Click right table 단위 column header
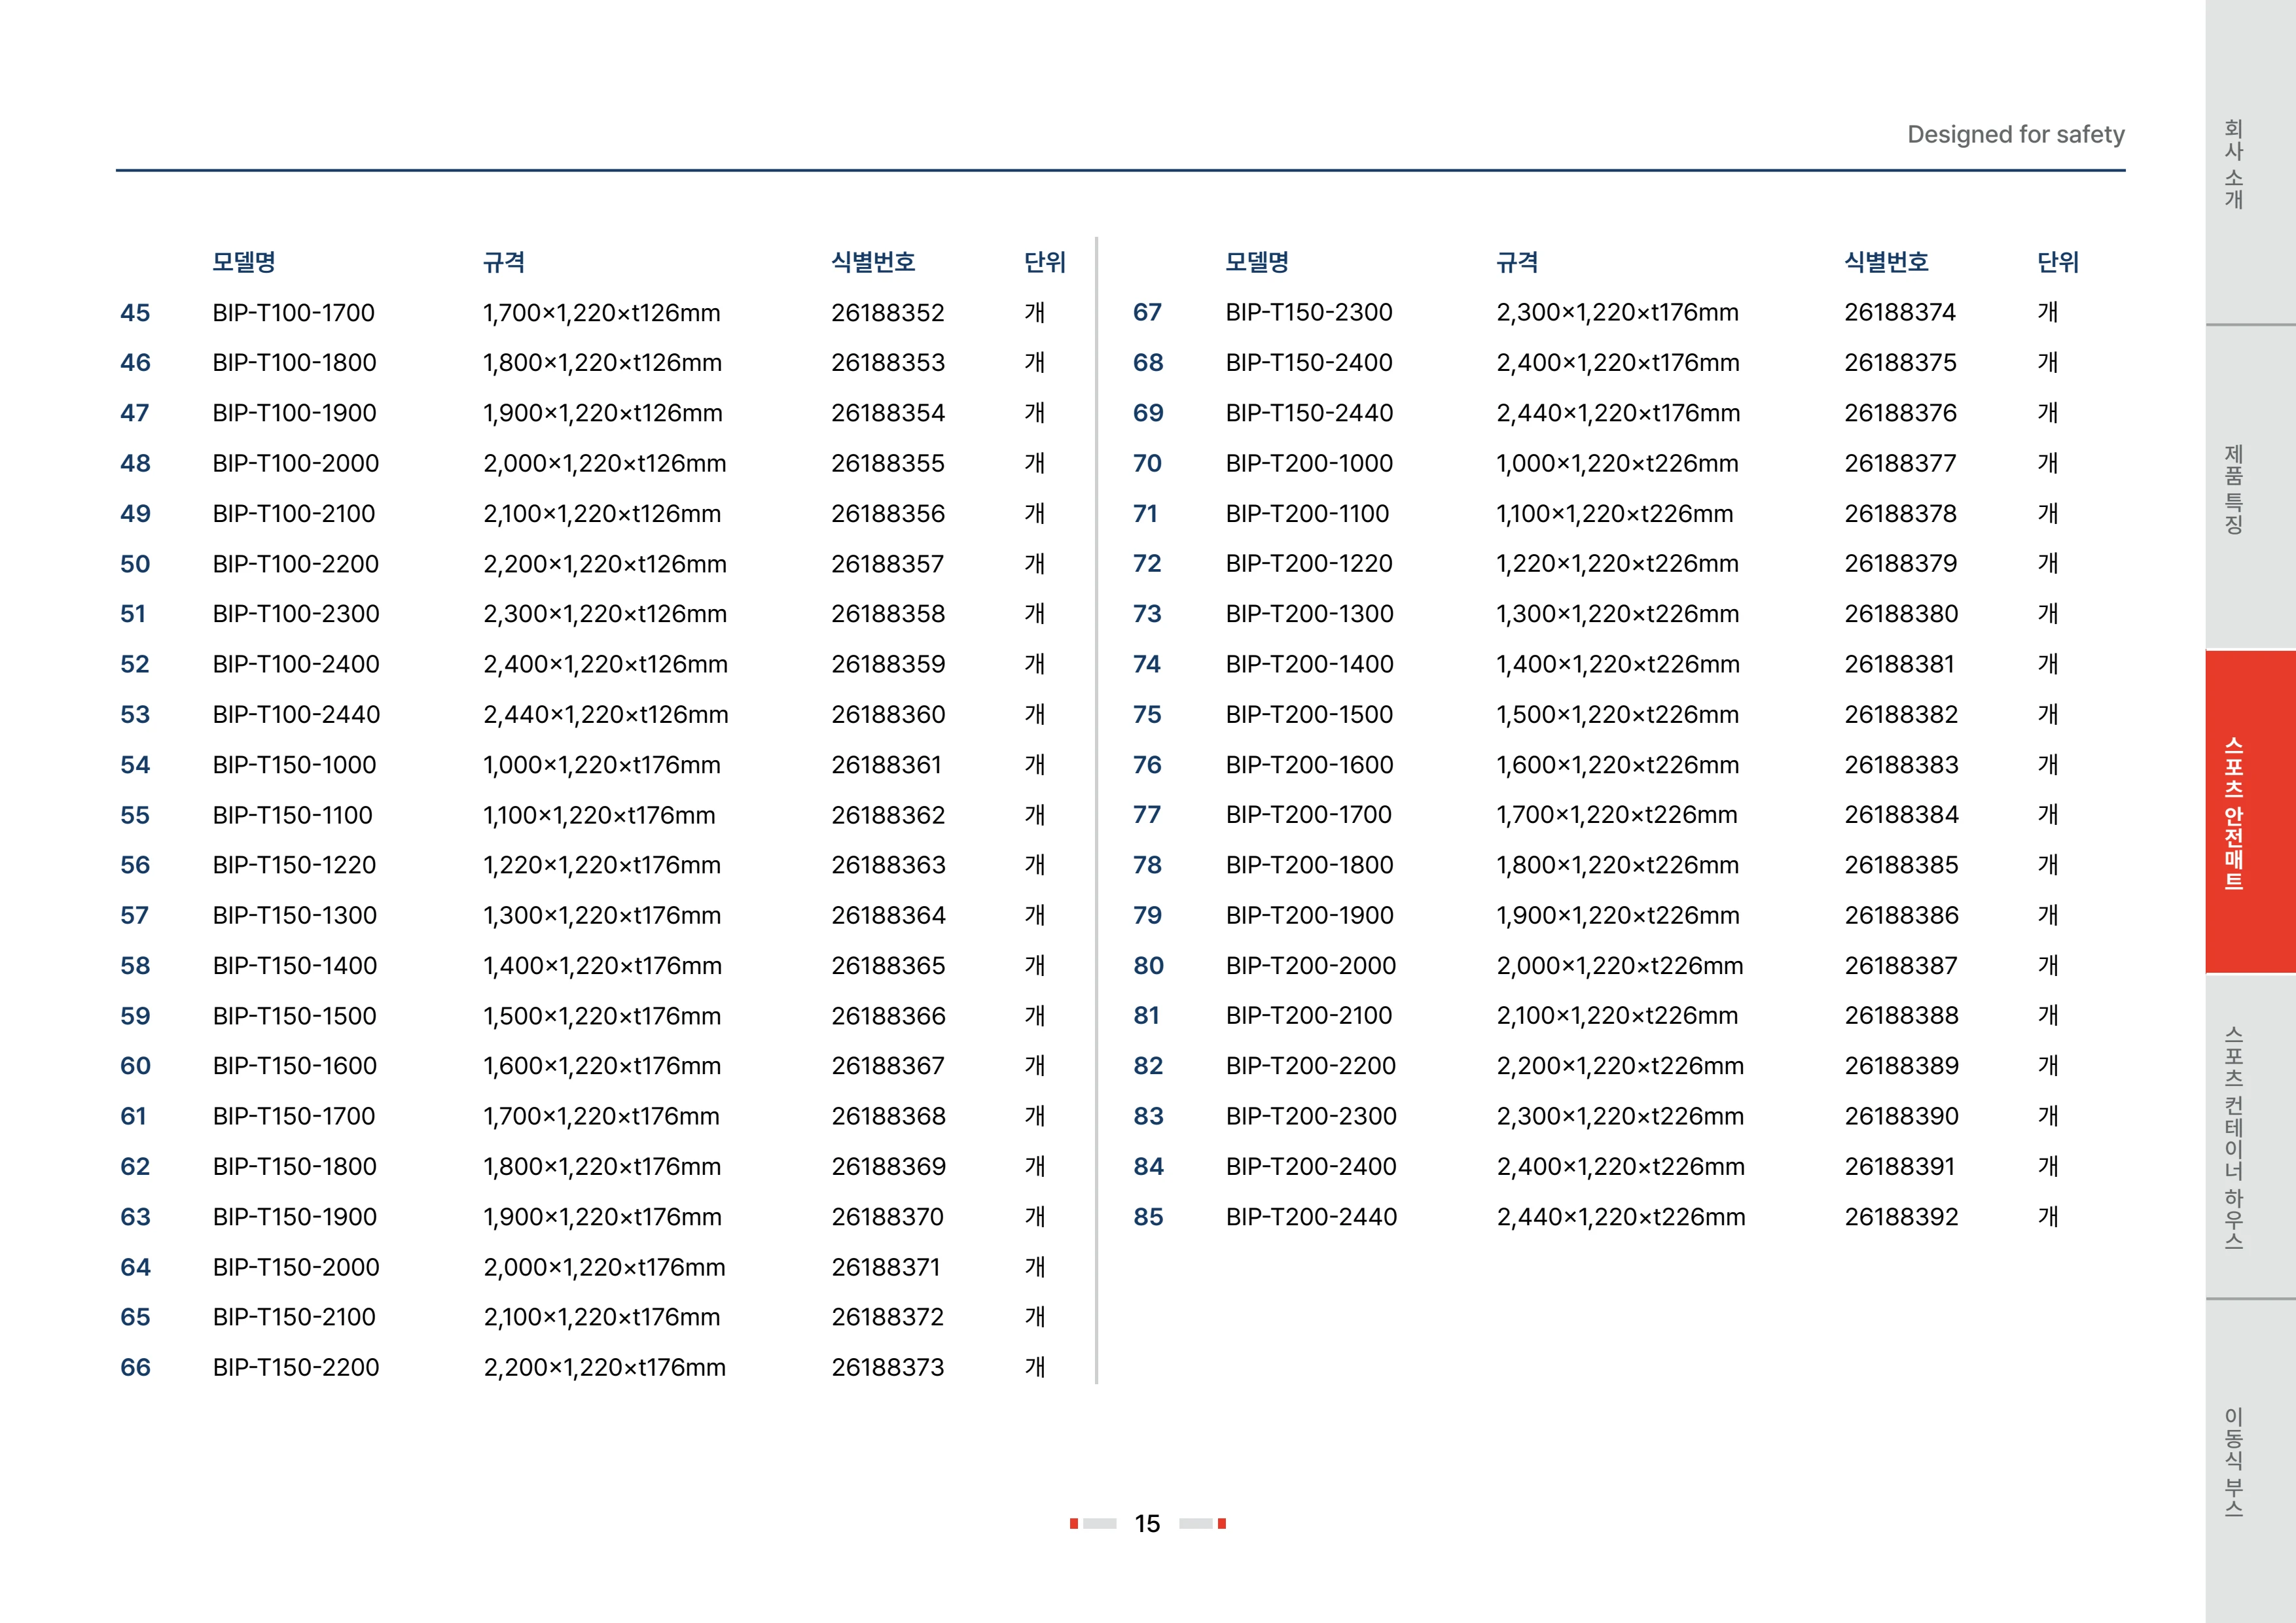The height and width of the screenshot is (1623, 2296). [x=2057, y=262]
